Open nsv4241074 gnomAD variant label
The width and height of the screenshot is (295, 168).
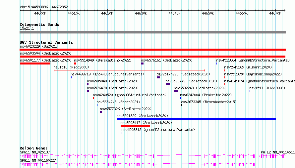(260, 81)
